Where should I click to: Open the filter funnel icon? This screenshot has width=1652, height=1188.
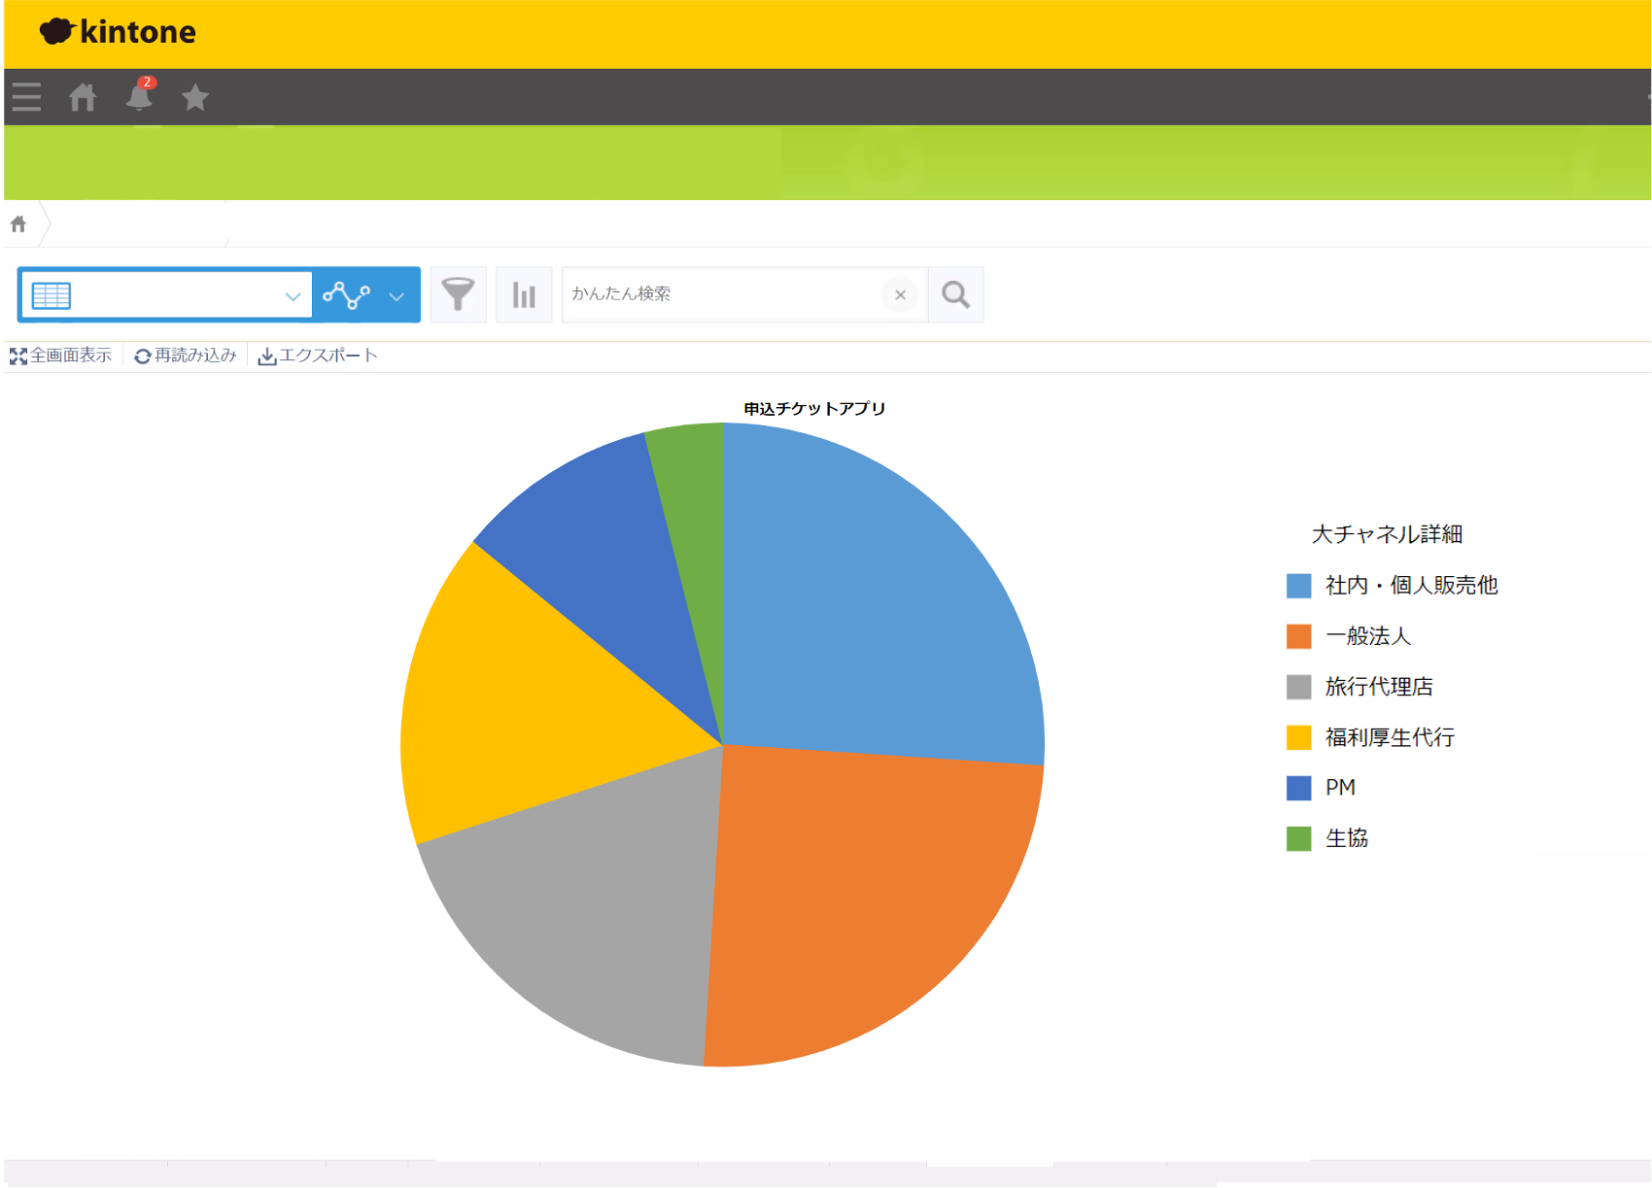coord(458,294)
